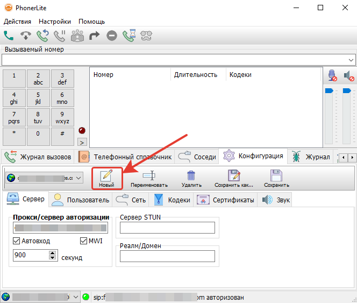357x303 pixels.
Task: Click the Сервер STUN input field
Action: (167, 228)
